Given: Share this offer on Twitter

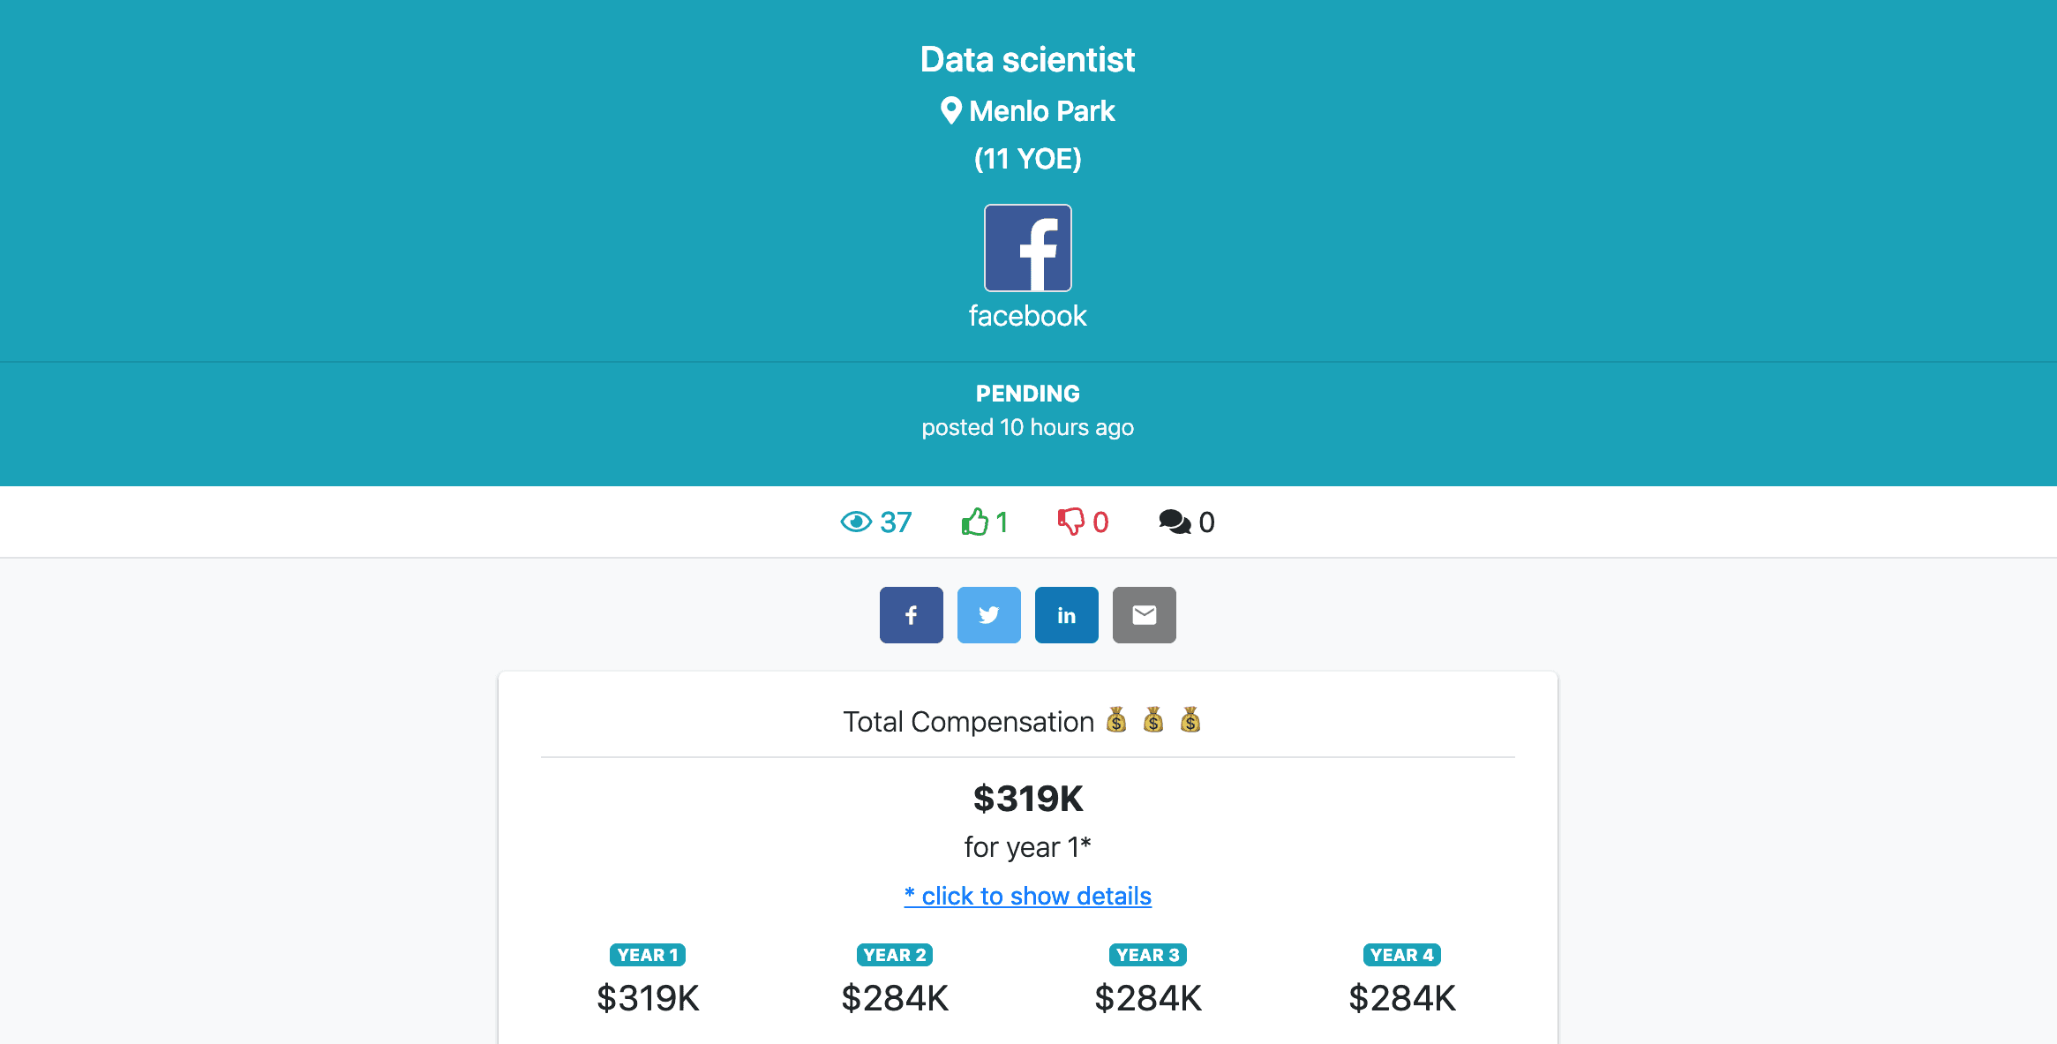Looking at the screenshot, I should point(988,615).
